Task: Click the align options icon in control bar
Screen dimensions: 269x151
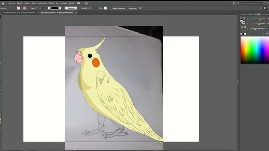Action: pos(140,8)
